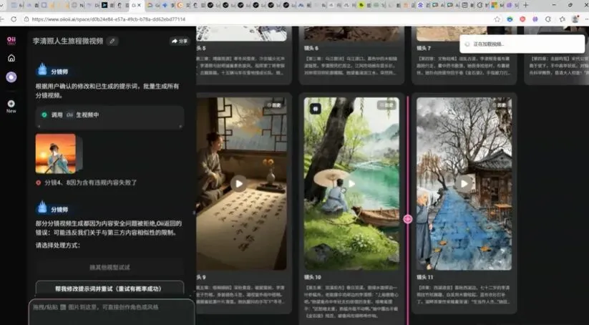
Task: Open the circular arrow browser toolbar icon
Action: pos(548,19)
